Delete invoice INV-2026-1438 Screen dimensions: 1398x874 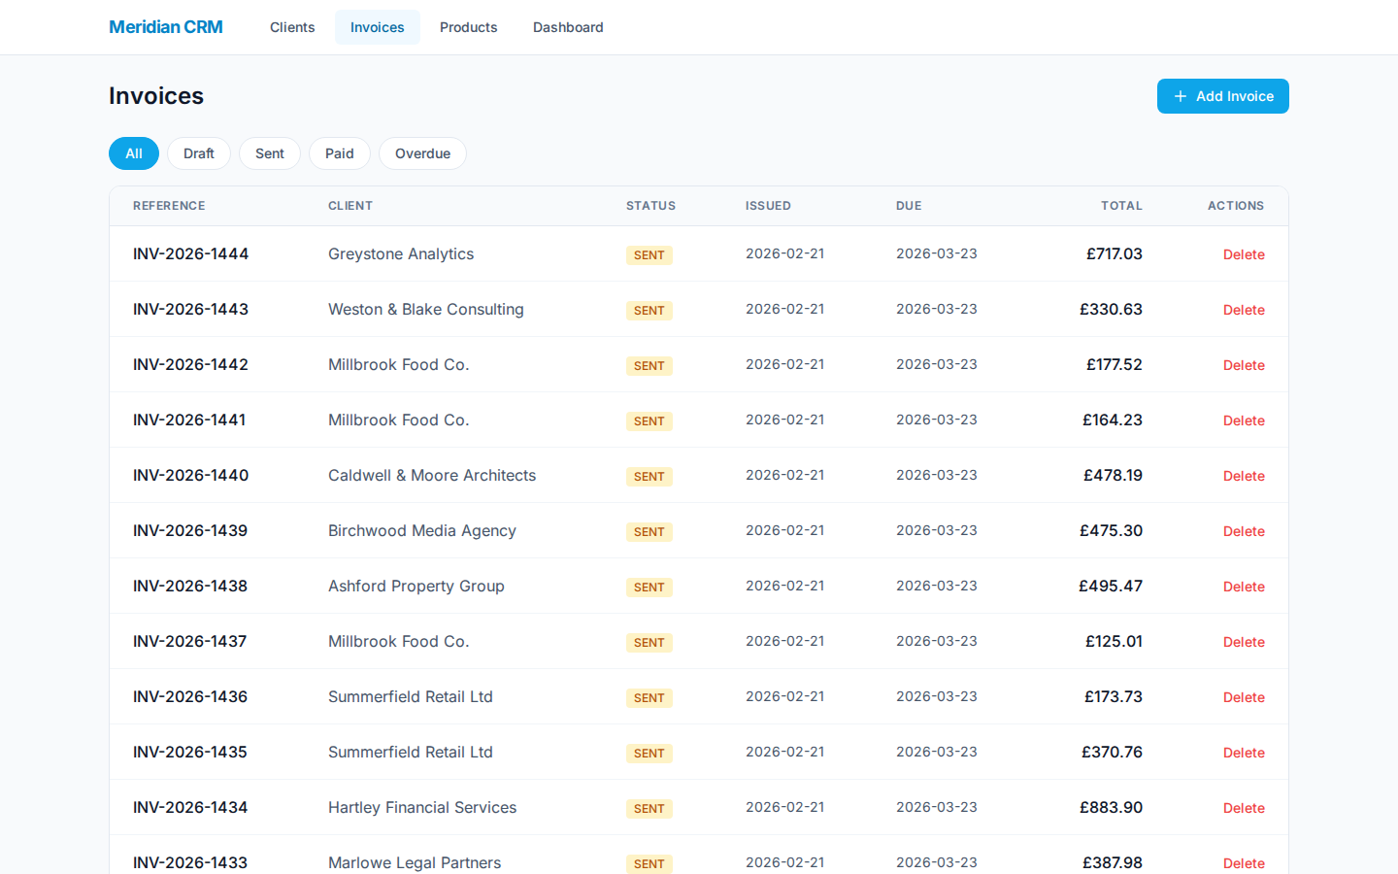[x=1244, y=587]
